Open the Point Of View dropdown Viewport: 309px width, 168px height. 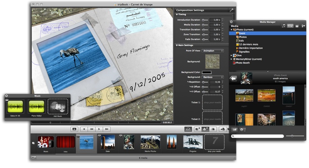pos(213,51)
